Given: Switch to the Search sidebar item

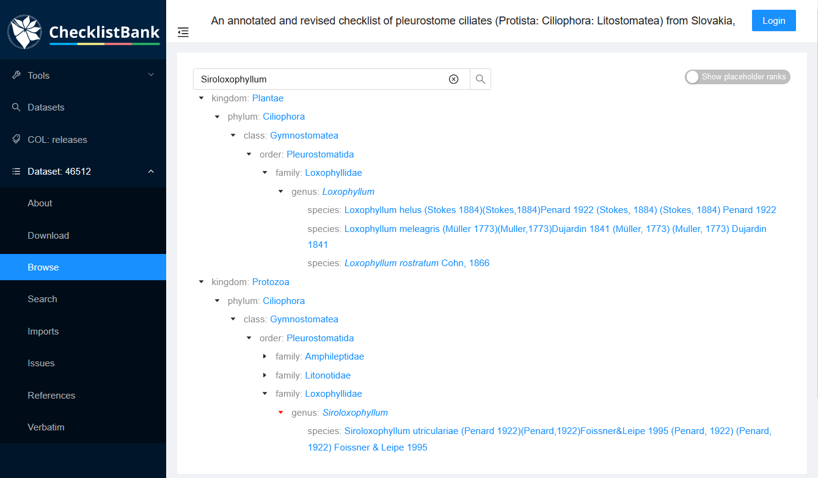Looking at the screenshot, I should [x=42, y=299].
